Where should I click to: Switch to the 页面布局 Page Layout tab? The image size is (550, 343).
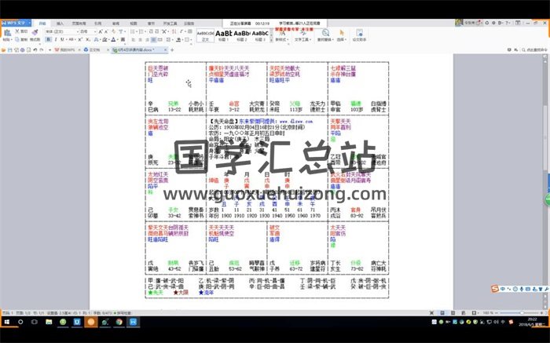point(79,24)
